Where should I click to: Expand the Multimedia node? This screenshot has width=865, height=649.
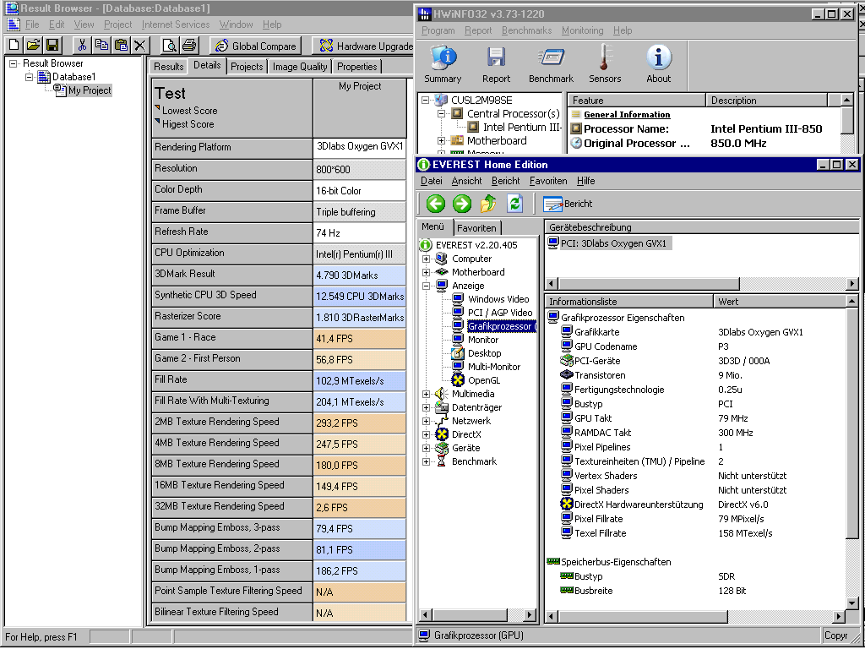(426, 394)
